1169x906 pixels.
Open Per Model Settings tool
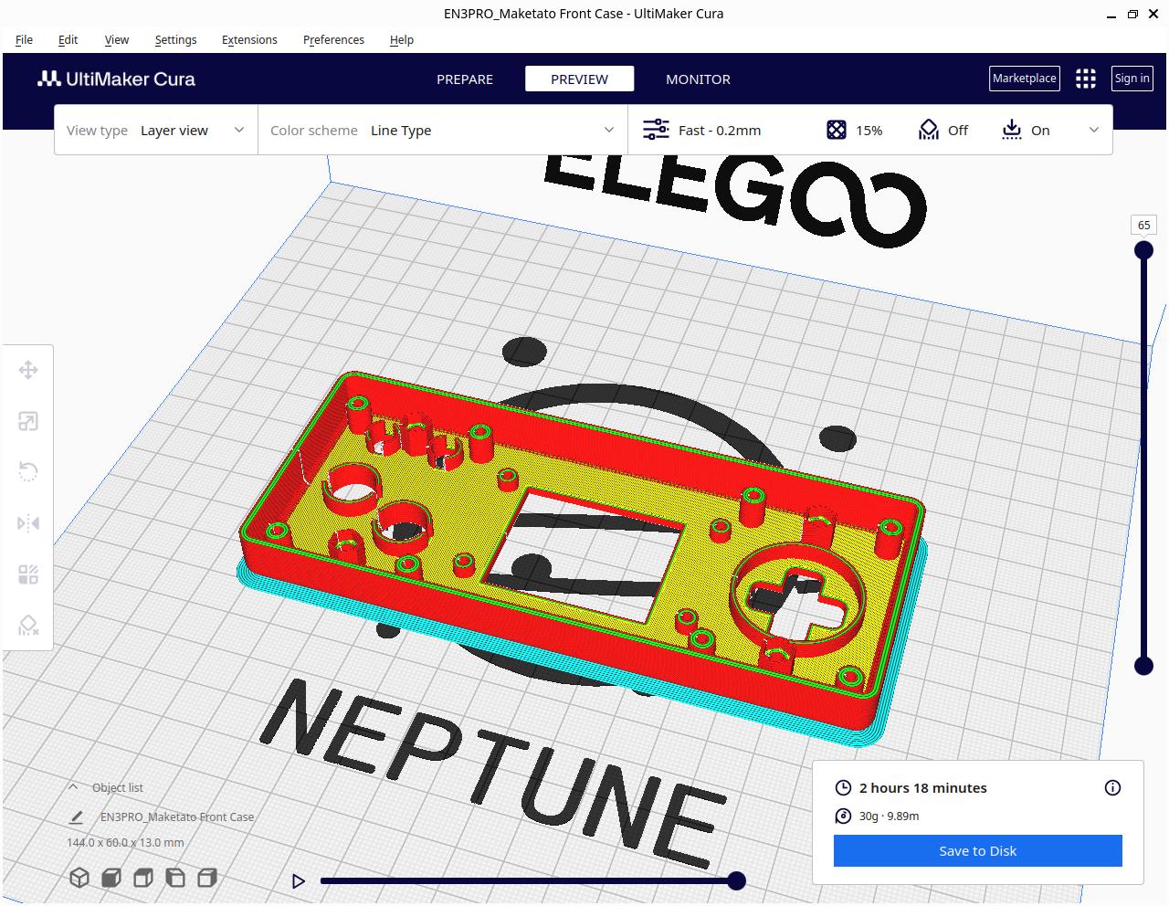[x=28, y=574]
